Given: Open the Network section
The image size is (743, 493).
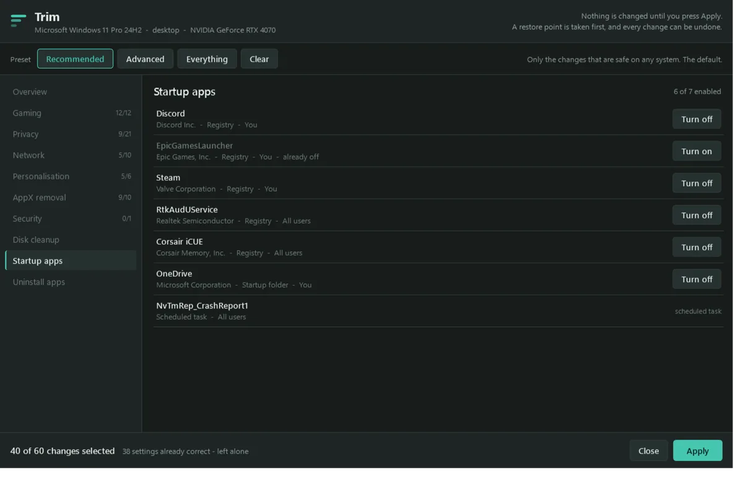Looking at the screenshot, I should pyautogui.click(x=71, y=155).
